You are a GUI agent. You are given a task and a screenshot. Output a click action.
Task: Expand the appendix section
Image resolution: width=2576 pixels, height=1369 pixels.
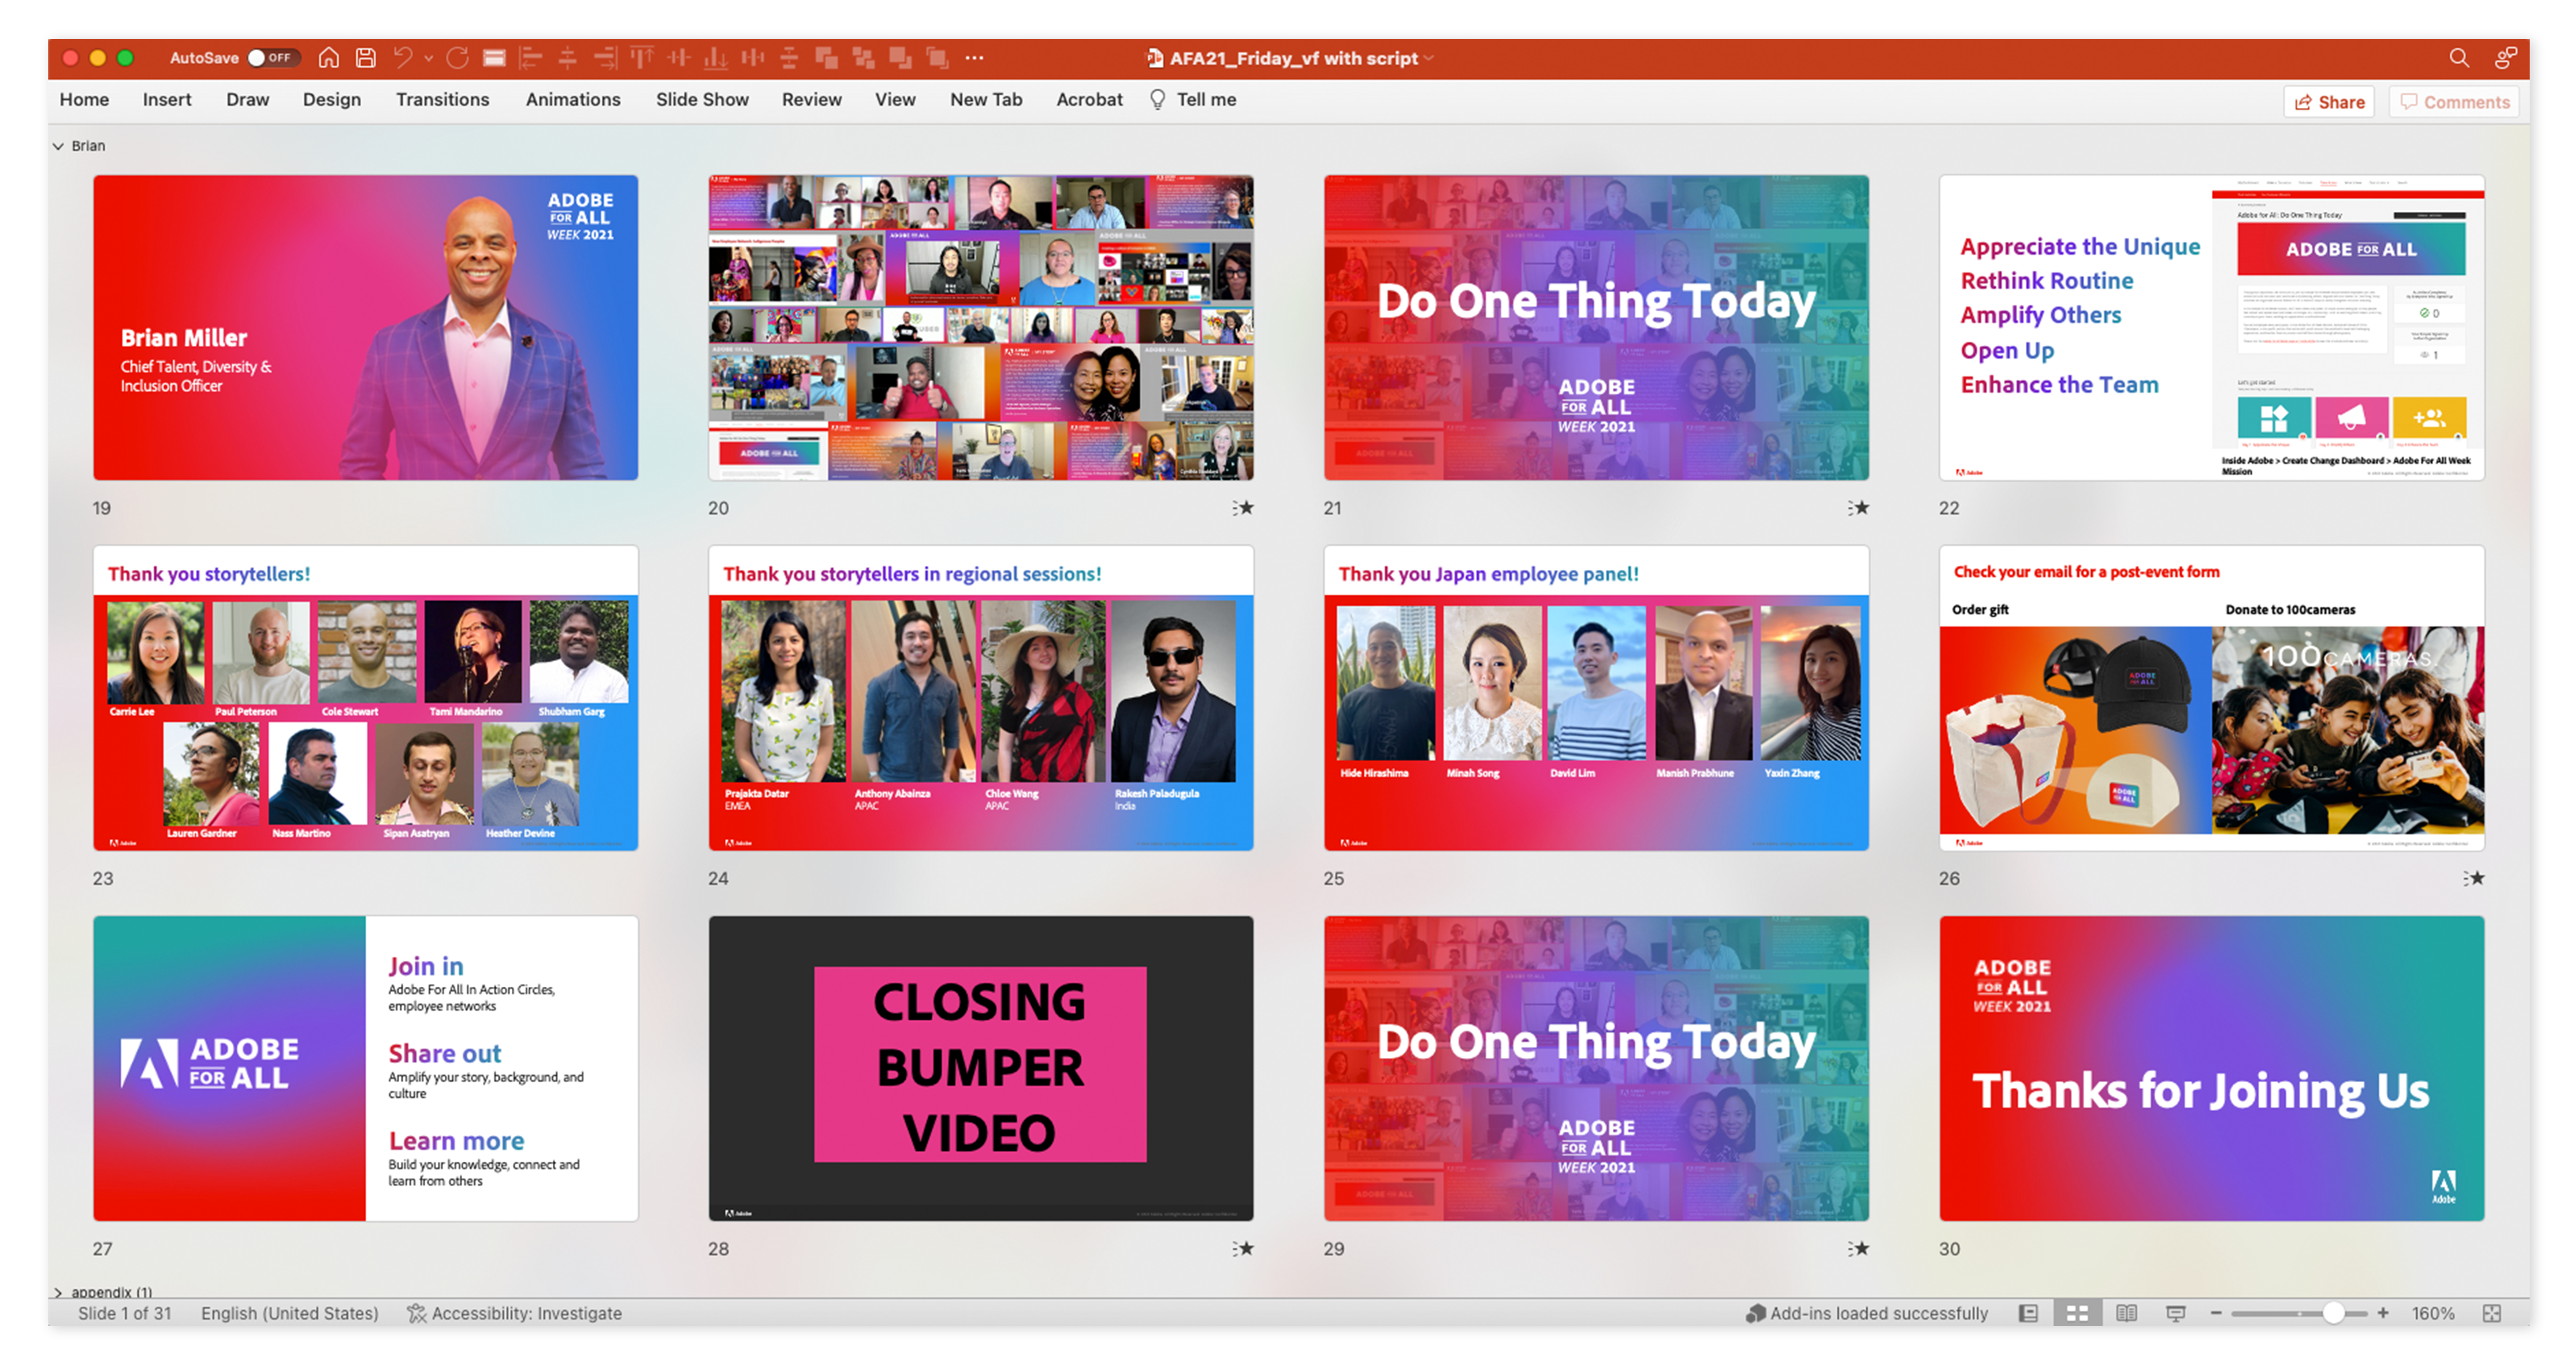pyautogui.click(x=58, y=1292)
